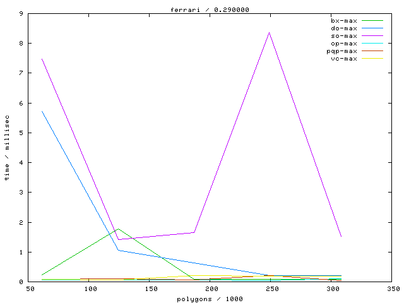Click the green line sample beside bx-max
This screenshot has width=404, height=303.
pos(372,21)
